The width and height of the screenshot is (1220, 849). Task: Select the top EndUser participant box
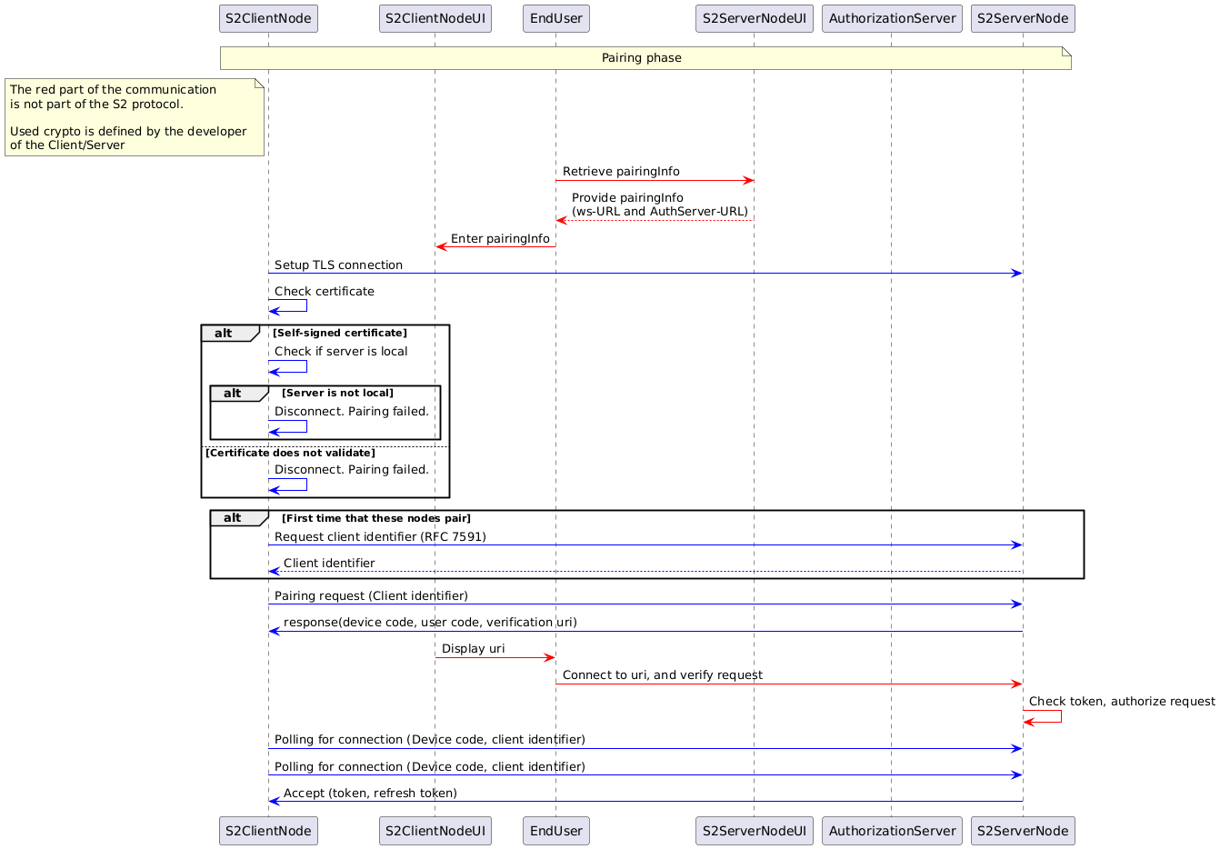pyautogui.click(x=555, y=18)
